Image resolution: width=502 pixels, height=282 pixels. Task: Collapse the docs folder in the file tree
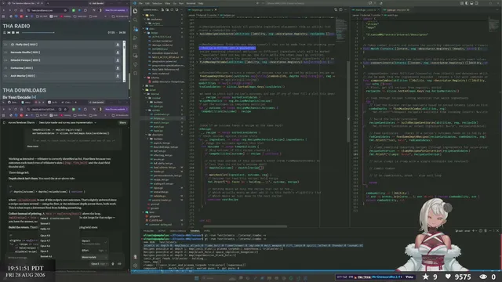pyautogui.click(x=151, y=28)
